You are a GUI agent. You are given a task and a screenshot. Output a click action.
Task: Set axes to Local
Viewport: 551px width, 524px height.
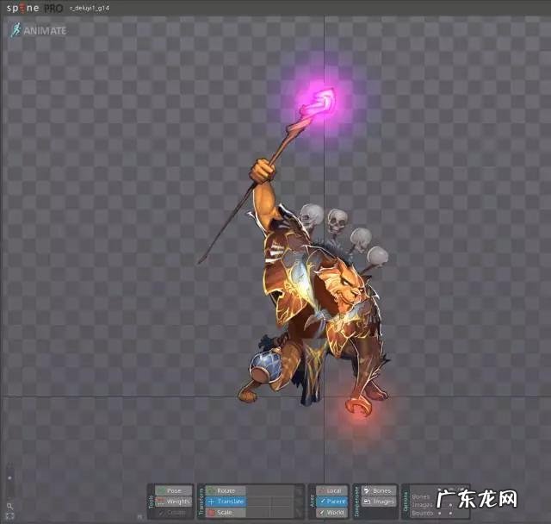[x=331, y=490]
